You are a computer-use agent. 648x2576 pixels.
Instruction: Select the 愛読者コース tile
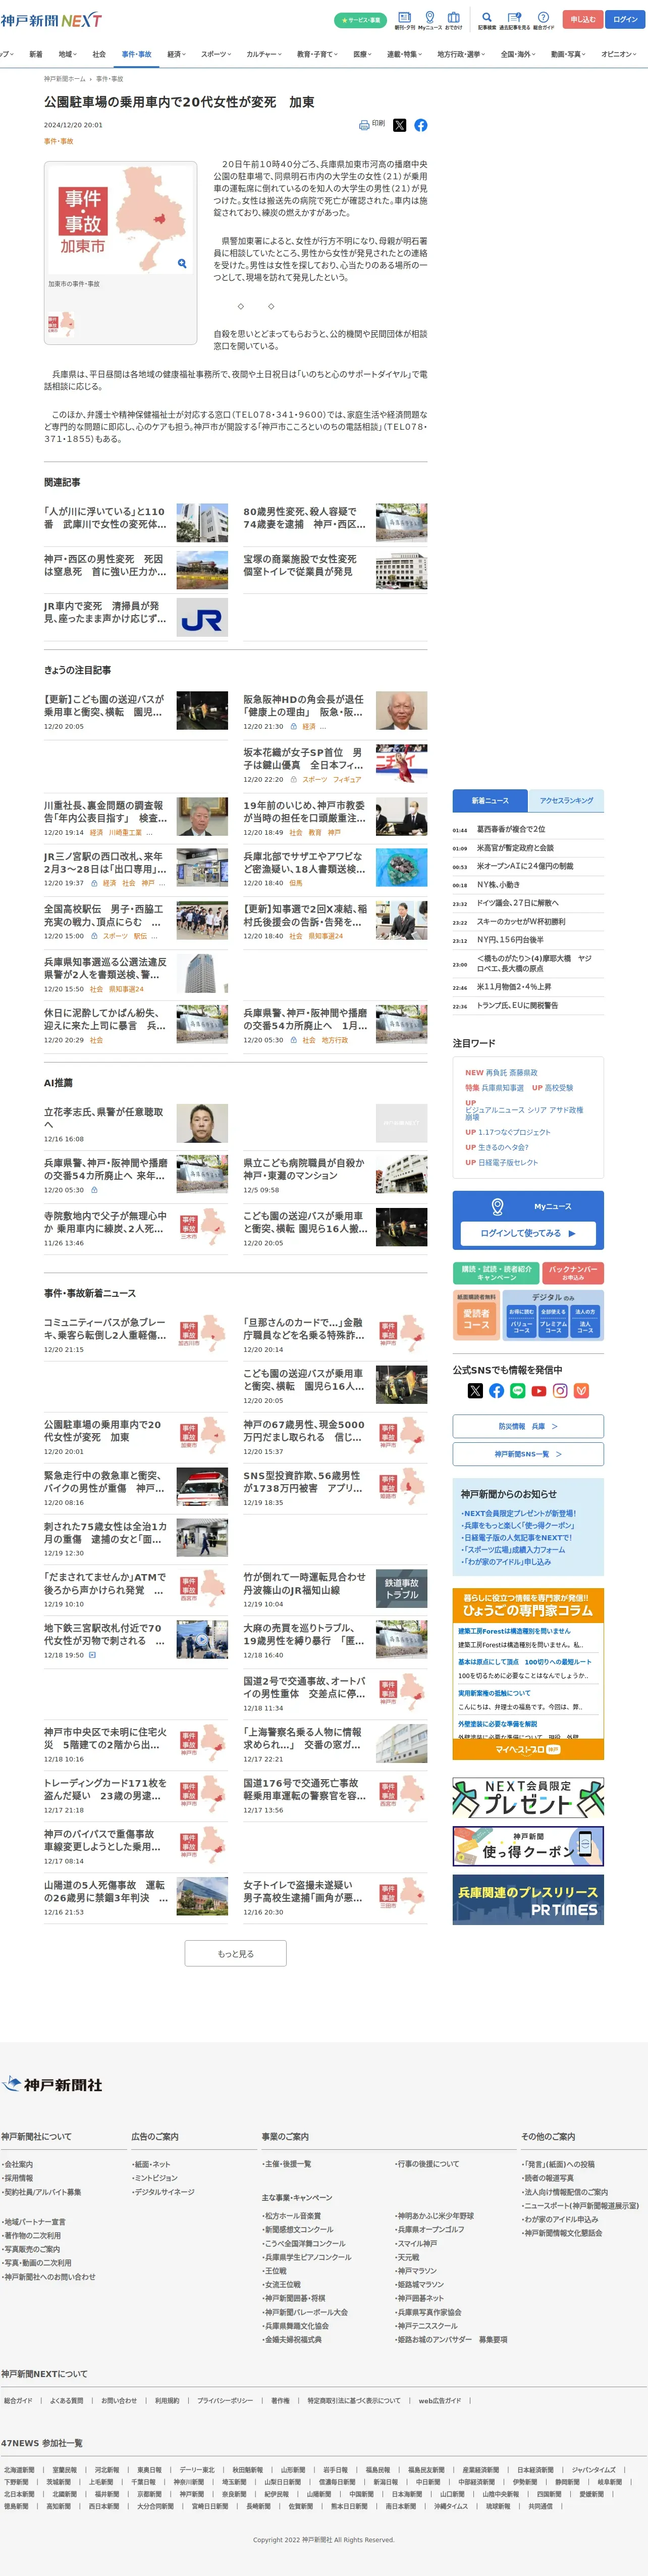[477, 1319]
